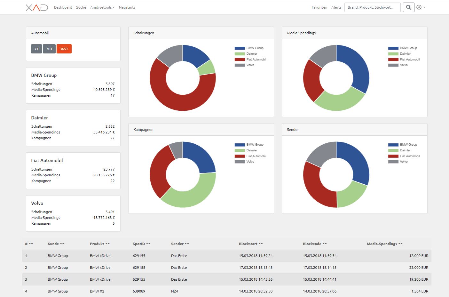Click Blockende cell 15.03.2018 14:44:41
The width and height of the screenshot is (449, 297).
pyautogui.click(x=320, y=279)
